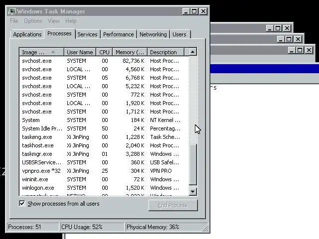This screenshot has width=319, height=239.
Task: Open the File menu
Action: [14, 21]
